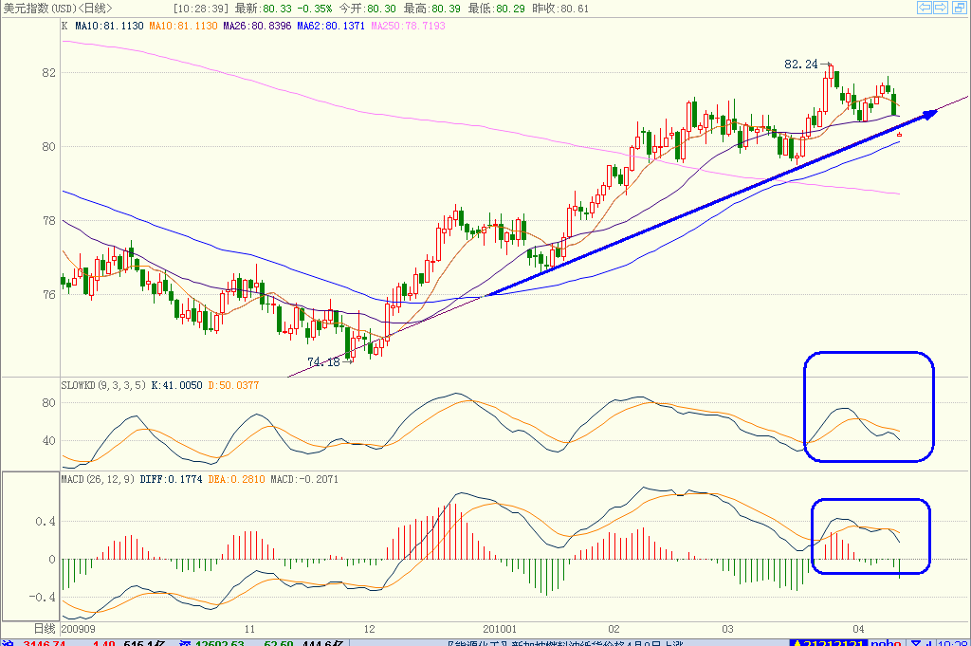Click the restore windows icon

point(958,8)
